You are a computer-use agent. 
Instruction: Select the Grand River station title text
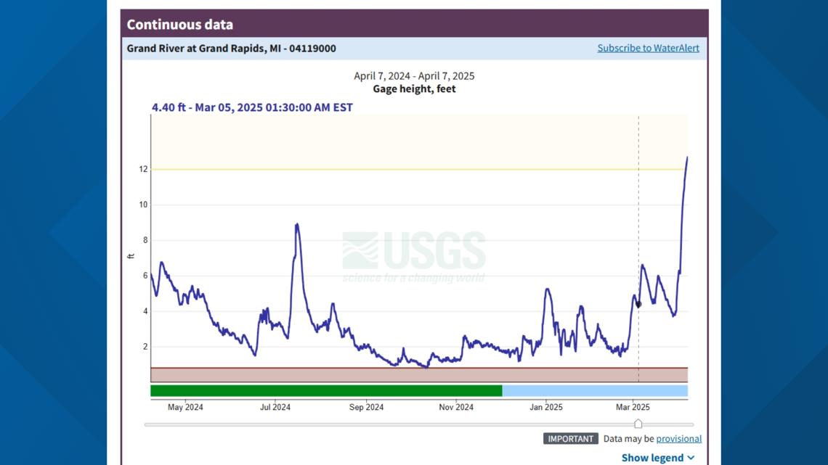click(231, 49)
